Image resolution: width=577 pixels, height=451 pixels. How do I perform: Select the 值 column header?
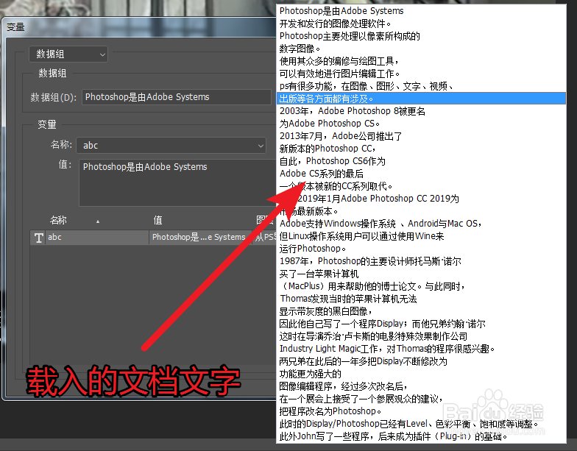157,220
